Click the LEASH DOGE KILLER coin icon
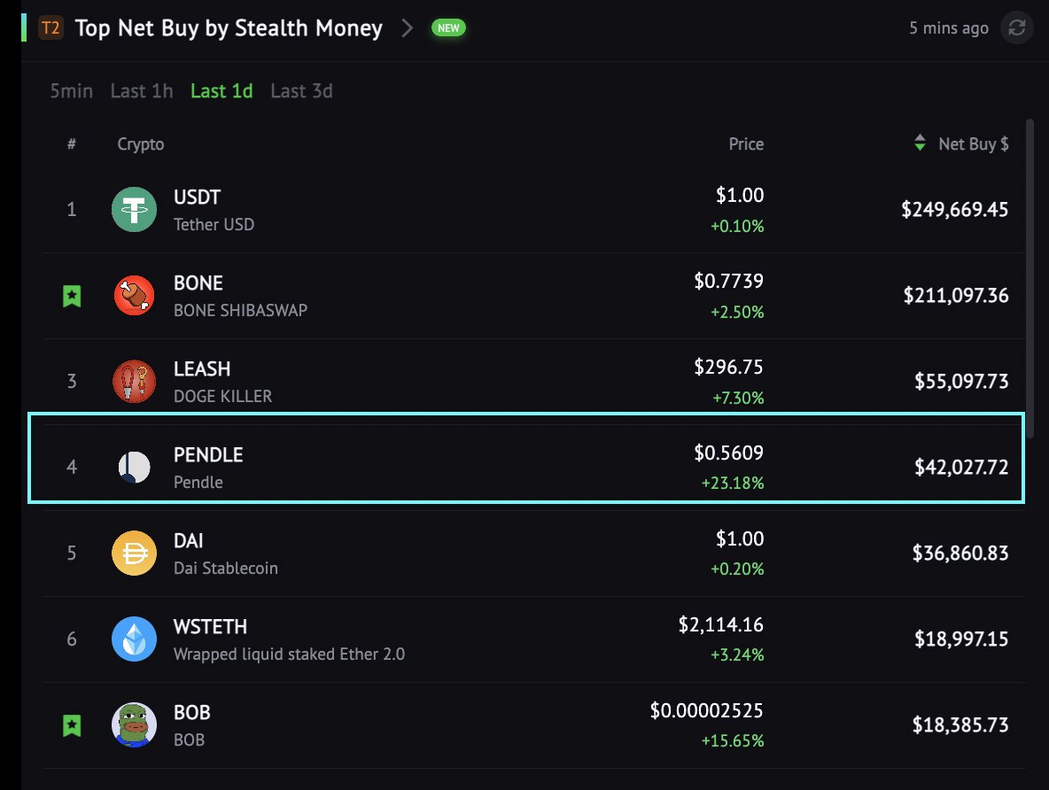The image size is (1049, 790). [x=133, y=381]
